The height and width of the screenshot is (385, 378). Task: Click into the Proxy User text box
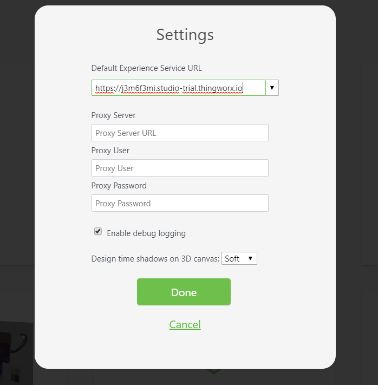180,168
